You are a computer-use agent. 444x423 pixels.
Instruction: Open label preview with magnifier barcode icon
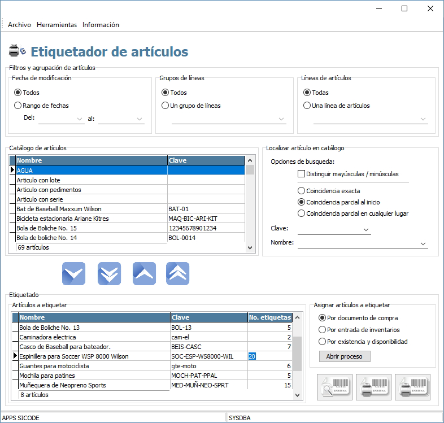(334, 387)
